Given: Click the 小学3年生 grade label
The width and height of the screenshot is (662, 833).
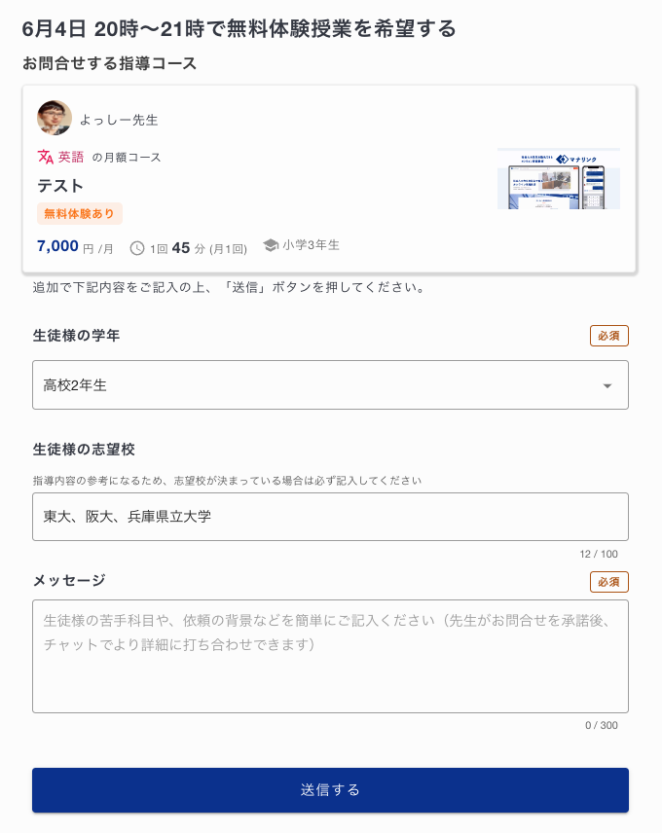Looking at the screenshot, I should point(311,245).
